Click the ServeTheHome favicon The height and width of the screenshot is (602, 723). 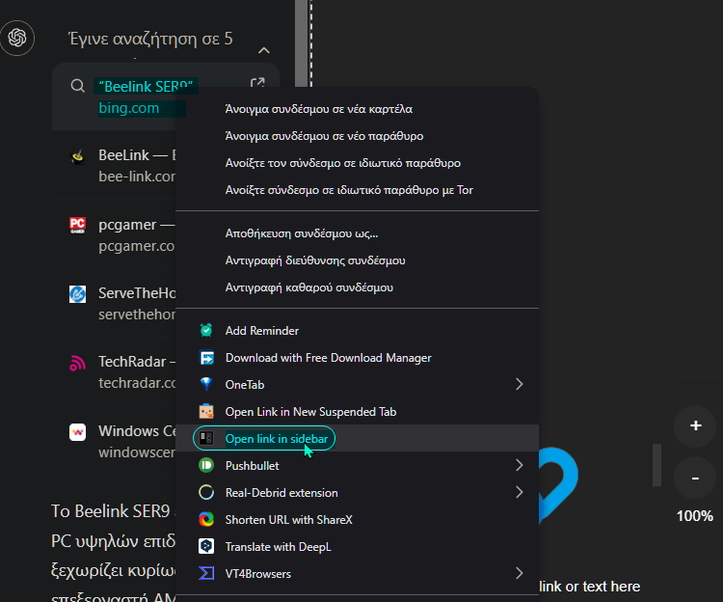[x=77, y=294]
